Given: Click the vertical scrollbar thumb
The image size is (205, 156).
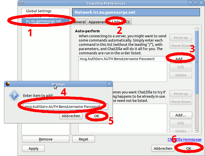Looking at the screenshot, I should [x=197, y=62].
